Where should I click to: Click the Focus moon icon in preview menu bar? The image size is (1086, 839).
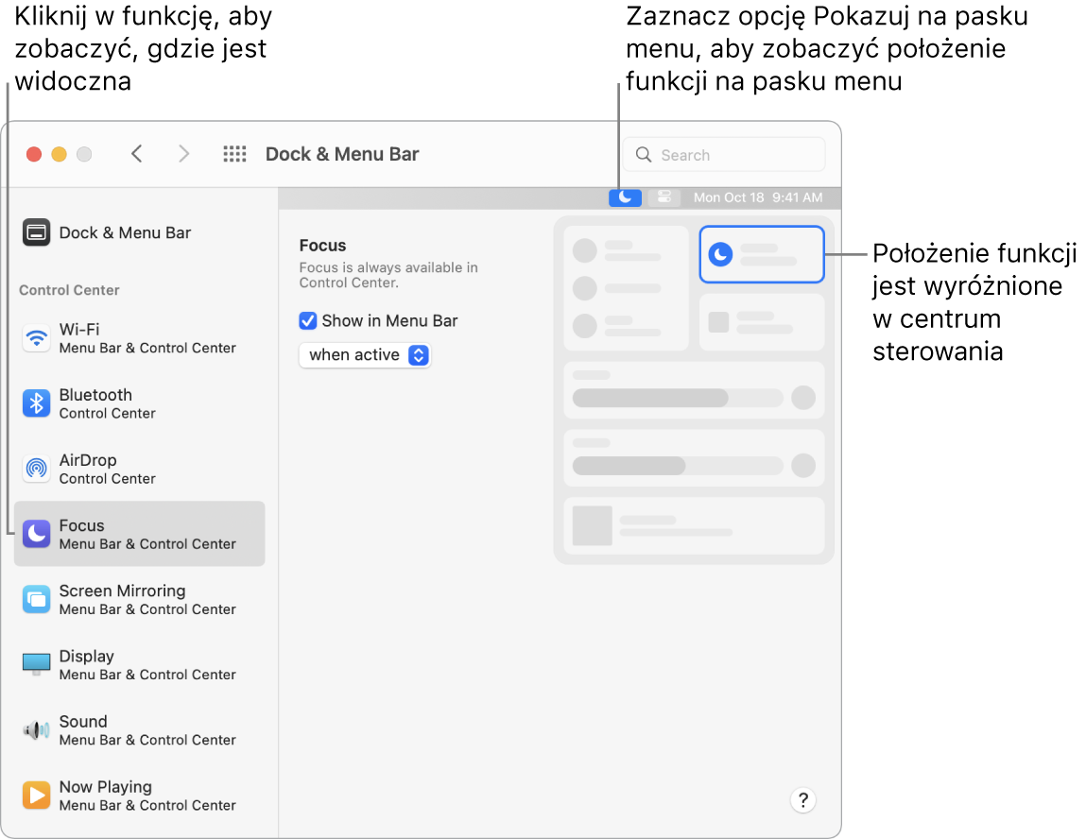point(625,197)
